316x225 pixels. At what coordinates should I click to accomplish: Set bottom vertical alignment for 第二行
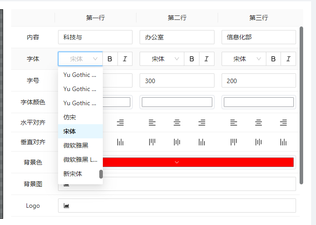coord(202,142)
